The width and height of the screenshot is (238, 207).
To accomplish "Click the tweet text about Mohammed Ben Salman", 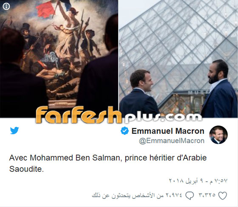I will tap(108, 164).
